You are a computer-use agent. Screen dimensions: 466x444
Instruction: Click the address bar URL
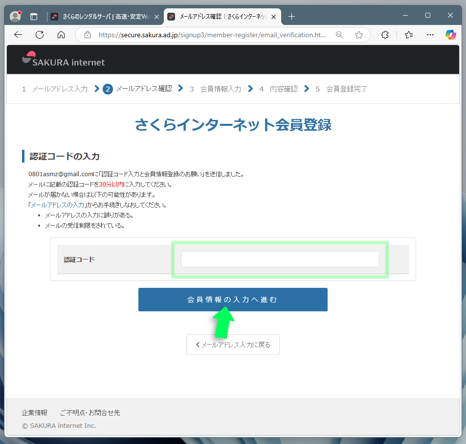pyautogui.click(x=212, y=35)
